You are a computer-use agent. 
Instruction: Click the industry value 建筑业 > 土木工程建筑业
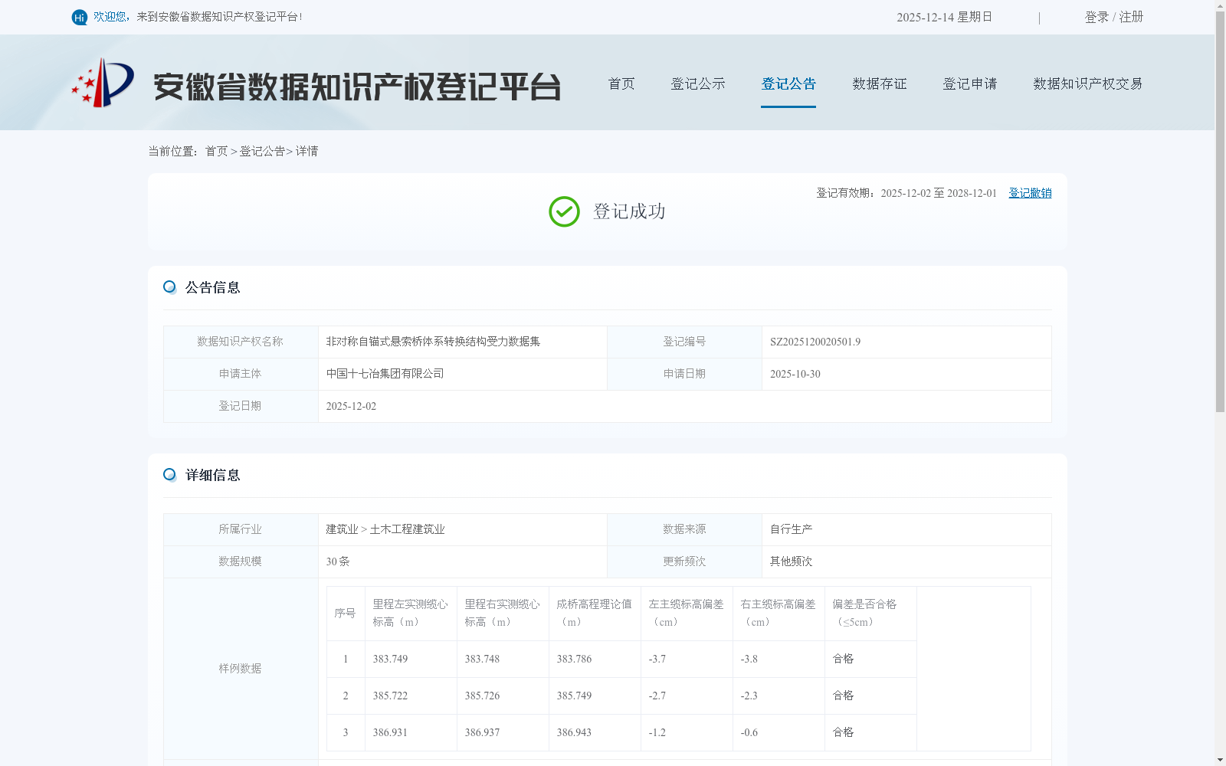click(385, 529)
